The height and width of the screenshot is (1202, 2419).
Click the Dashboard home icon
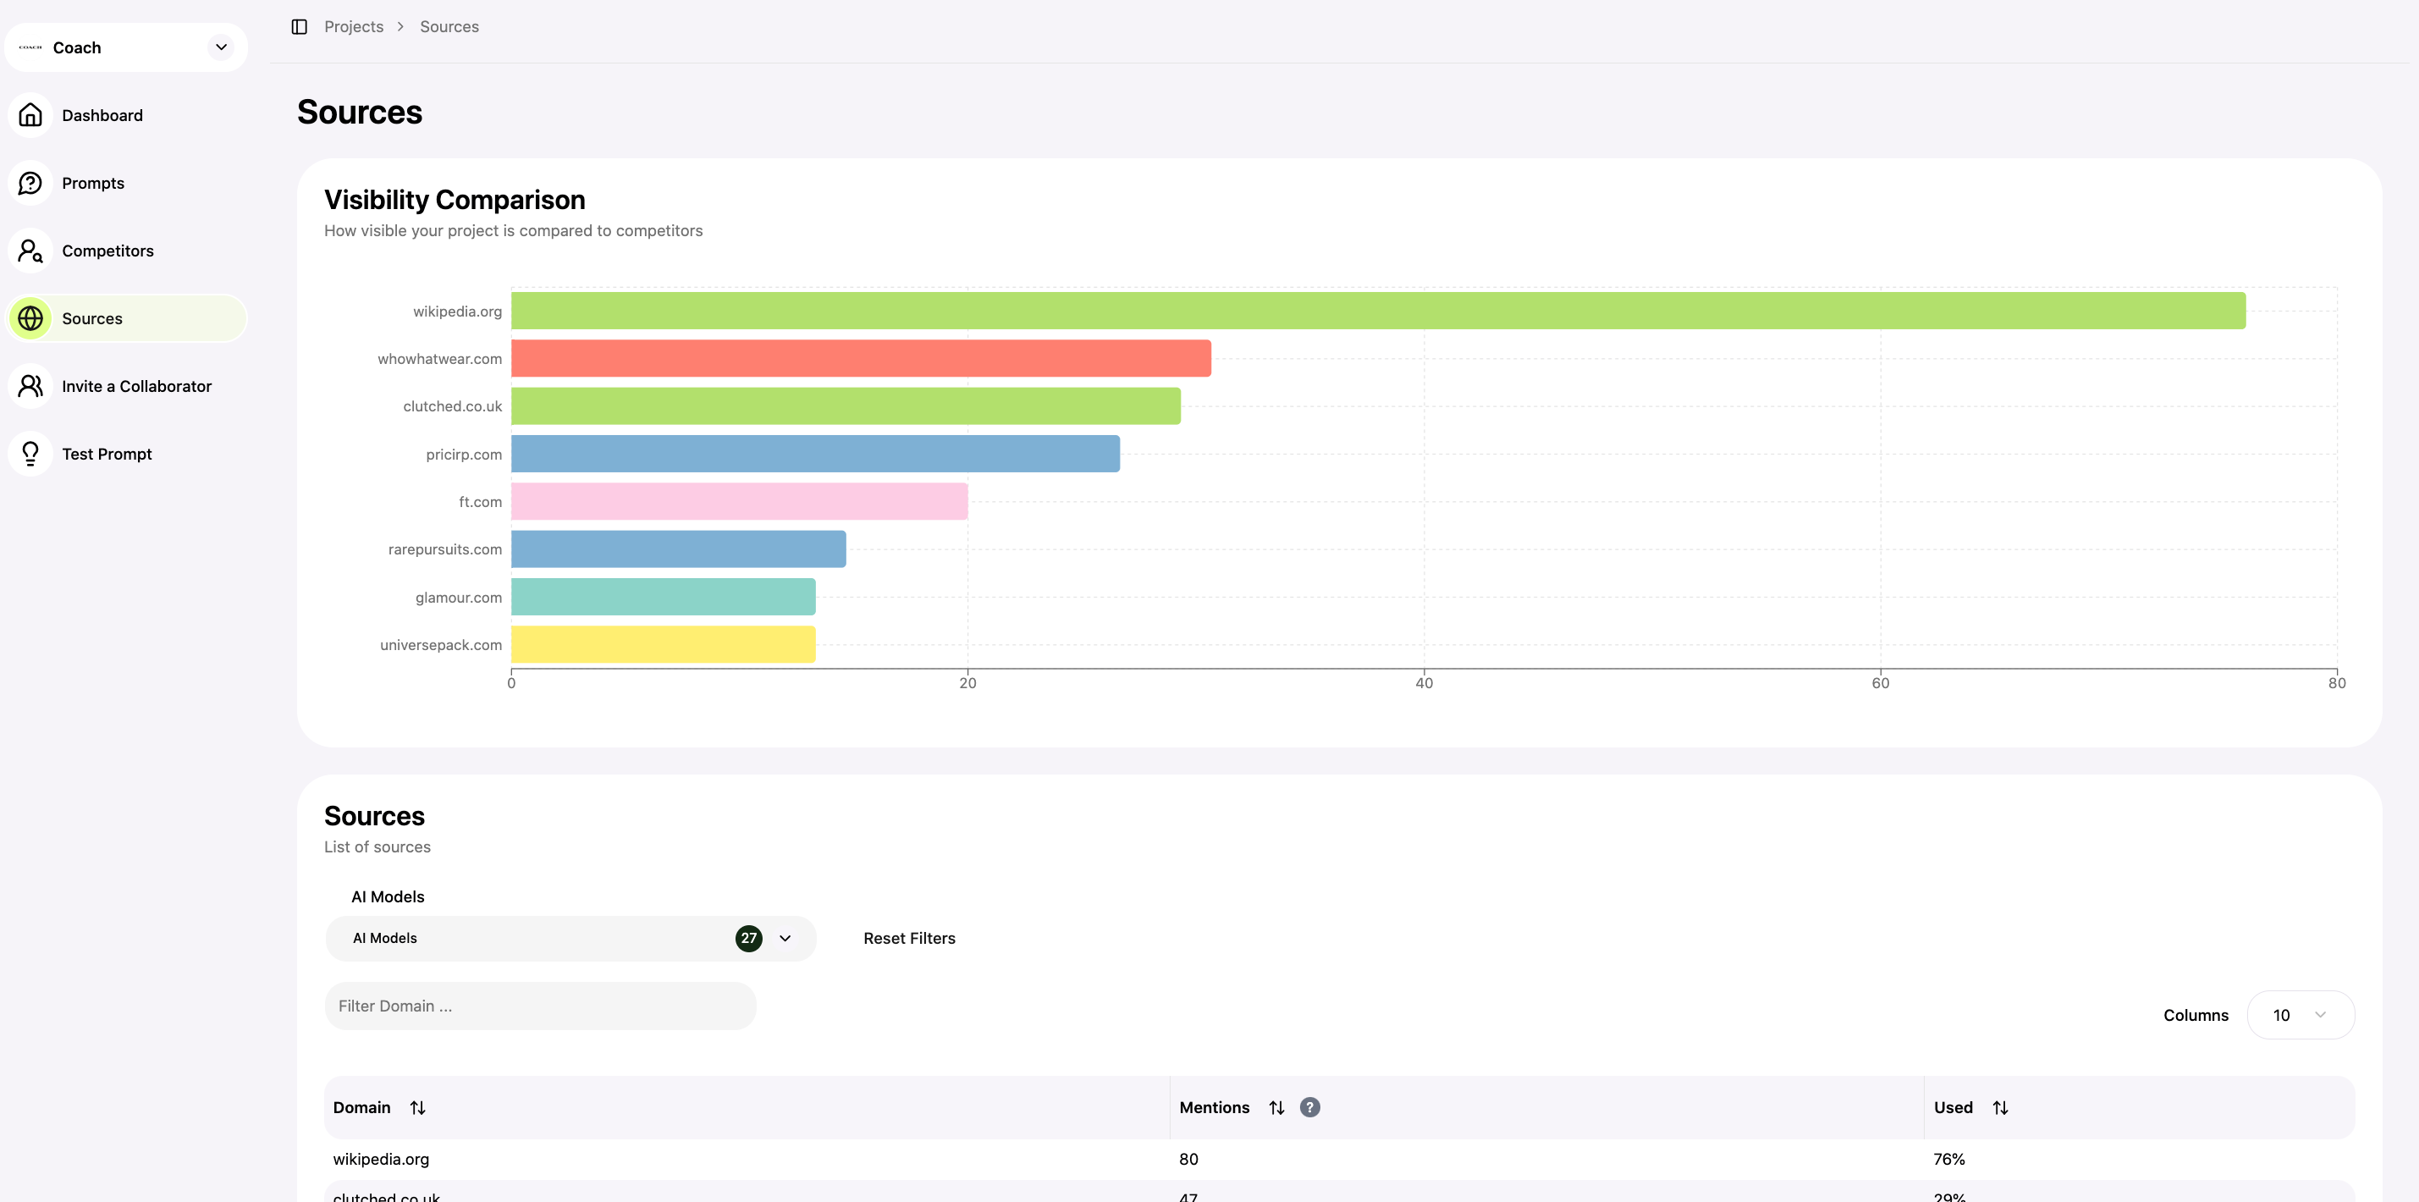[30, 115]
